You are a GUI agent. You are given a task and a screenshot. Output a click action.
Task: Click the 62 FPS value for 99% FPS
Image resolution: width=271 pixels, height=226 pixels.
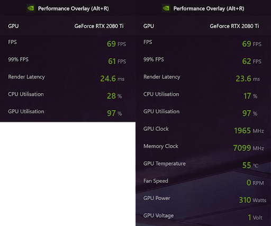(x=251, y=61)
